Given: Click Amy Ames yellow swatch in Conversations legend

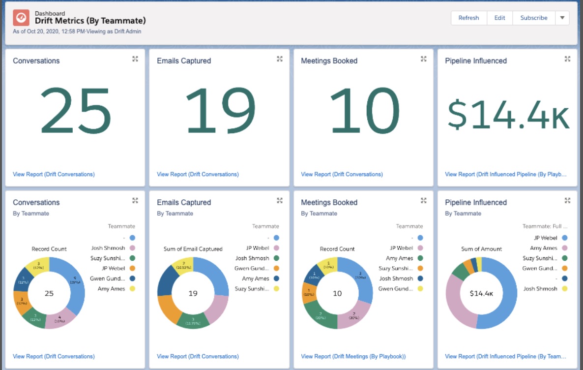Looking at the screenshot, I should tap(132, 288).
